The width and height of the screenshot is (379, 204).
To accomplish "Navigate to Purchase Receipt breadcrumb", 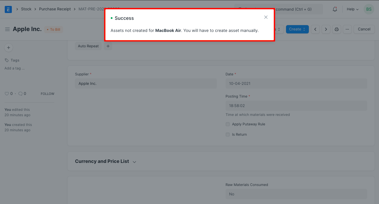I will coord(55,9).
